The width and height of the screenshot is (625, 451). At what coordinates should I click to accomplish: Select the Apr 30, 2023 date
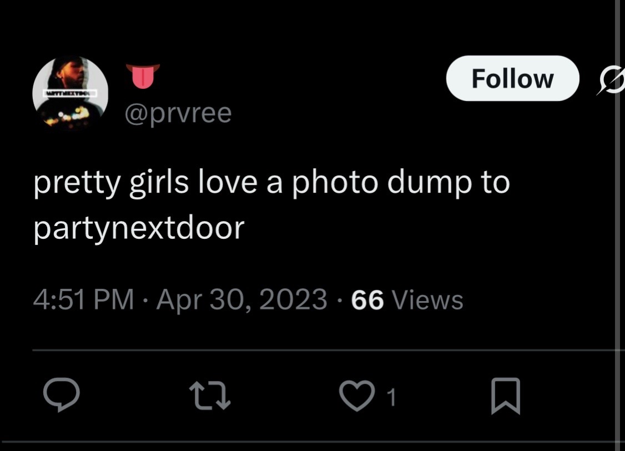(x=241, y=300)
